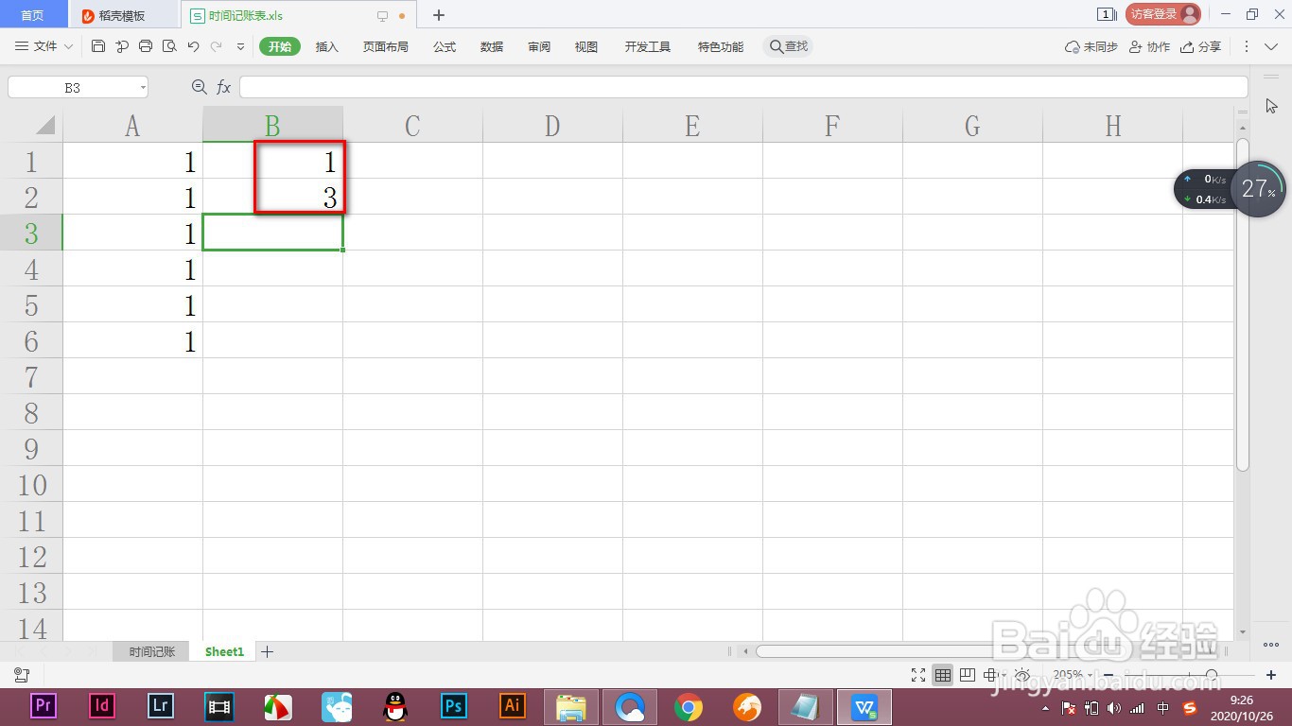
Task: Click in the formula bar input
Action: click(743, 87)
